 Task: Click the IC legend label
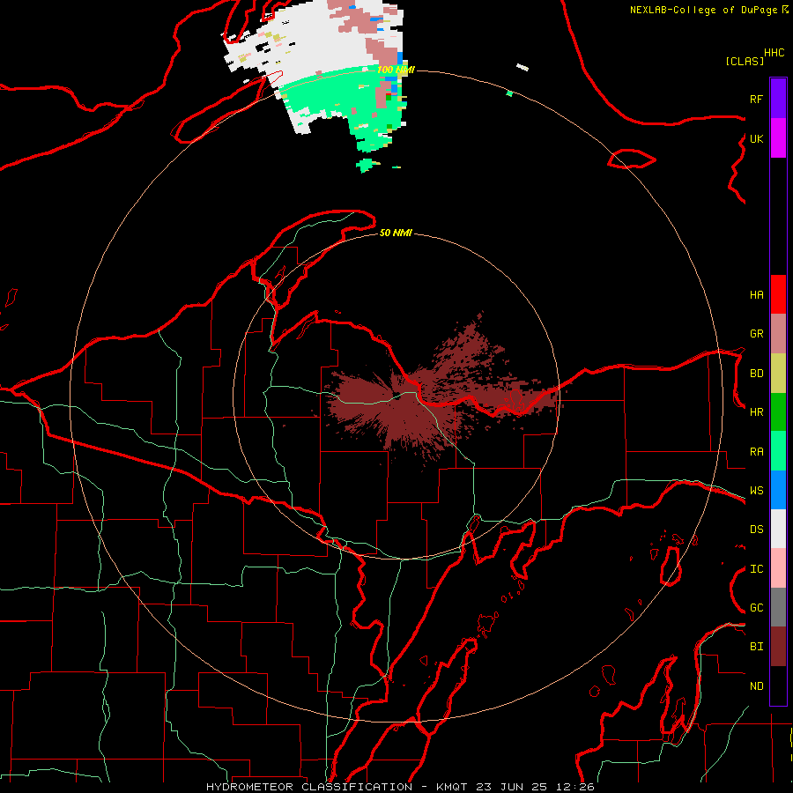756,569
